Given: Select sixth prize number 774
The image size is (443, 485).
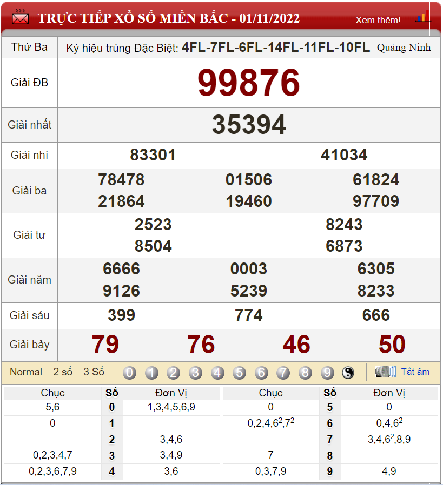Looking at the screenshot, I should pyautogui.click(x=249, y=315).
